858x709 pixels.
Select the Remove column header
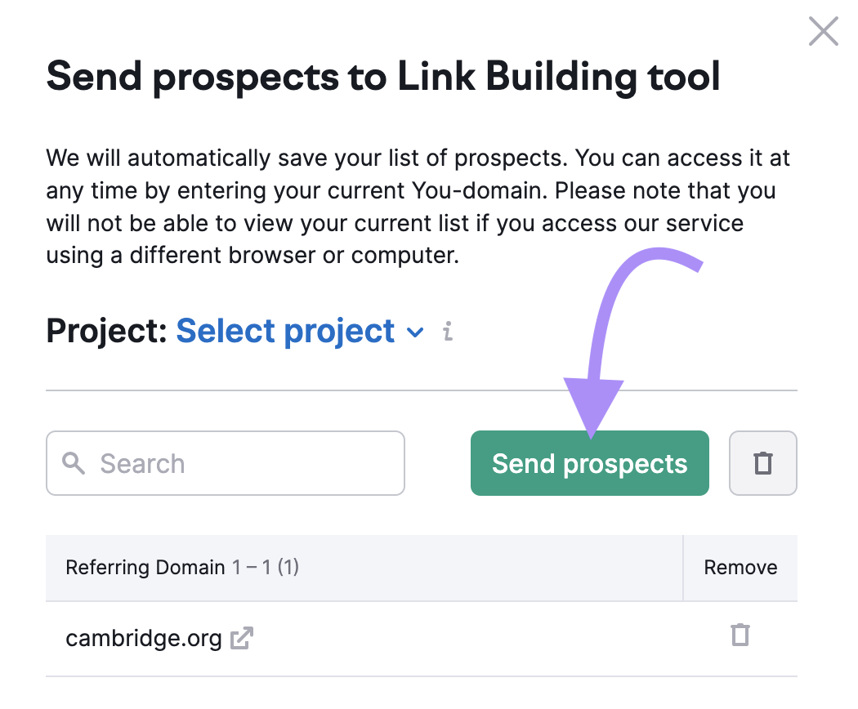pyautogui.click(x=740, y=567)
